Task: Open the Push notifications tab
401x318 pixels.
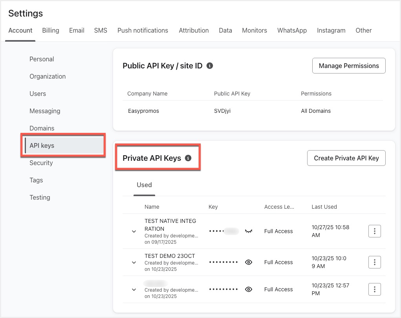Action: pyautogui.click(x=143, y=30)
